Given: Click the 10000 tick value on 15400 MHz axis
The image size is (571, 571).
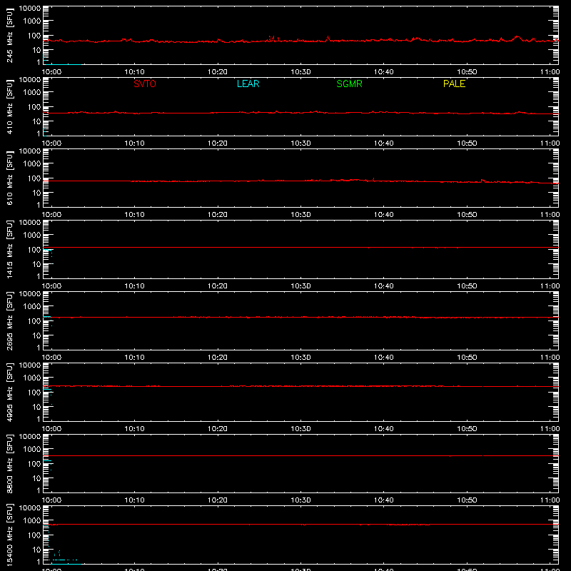Looking at the screenshot, I should point(30,508).
